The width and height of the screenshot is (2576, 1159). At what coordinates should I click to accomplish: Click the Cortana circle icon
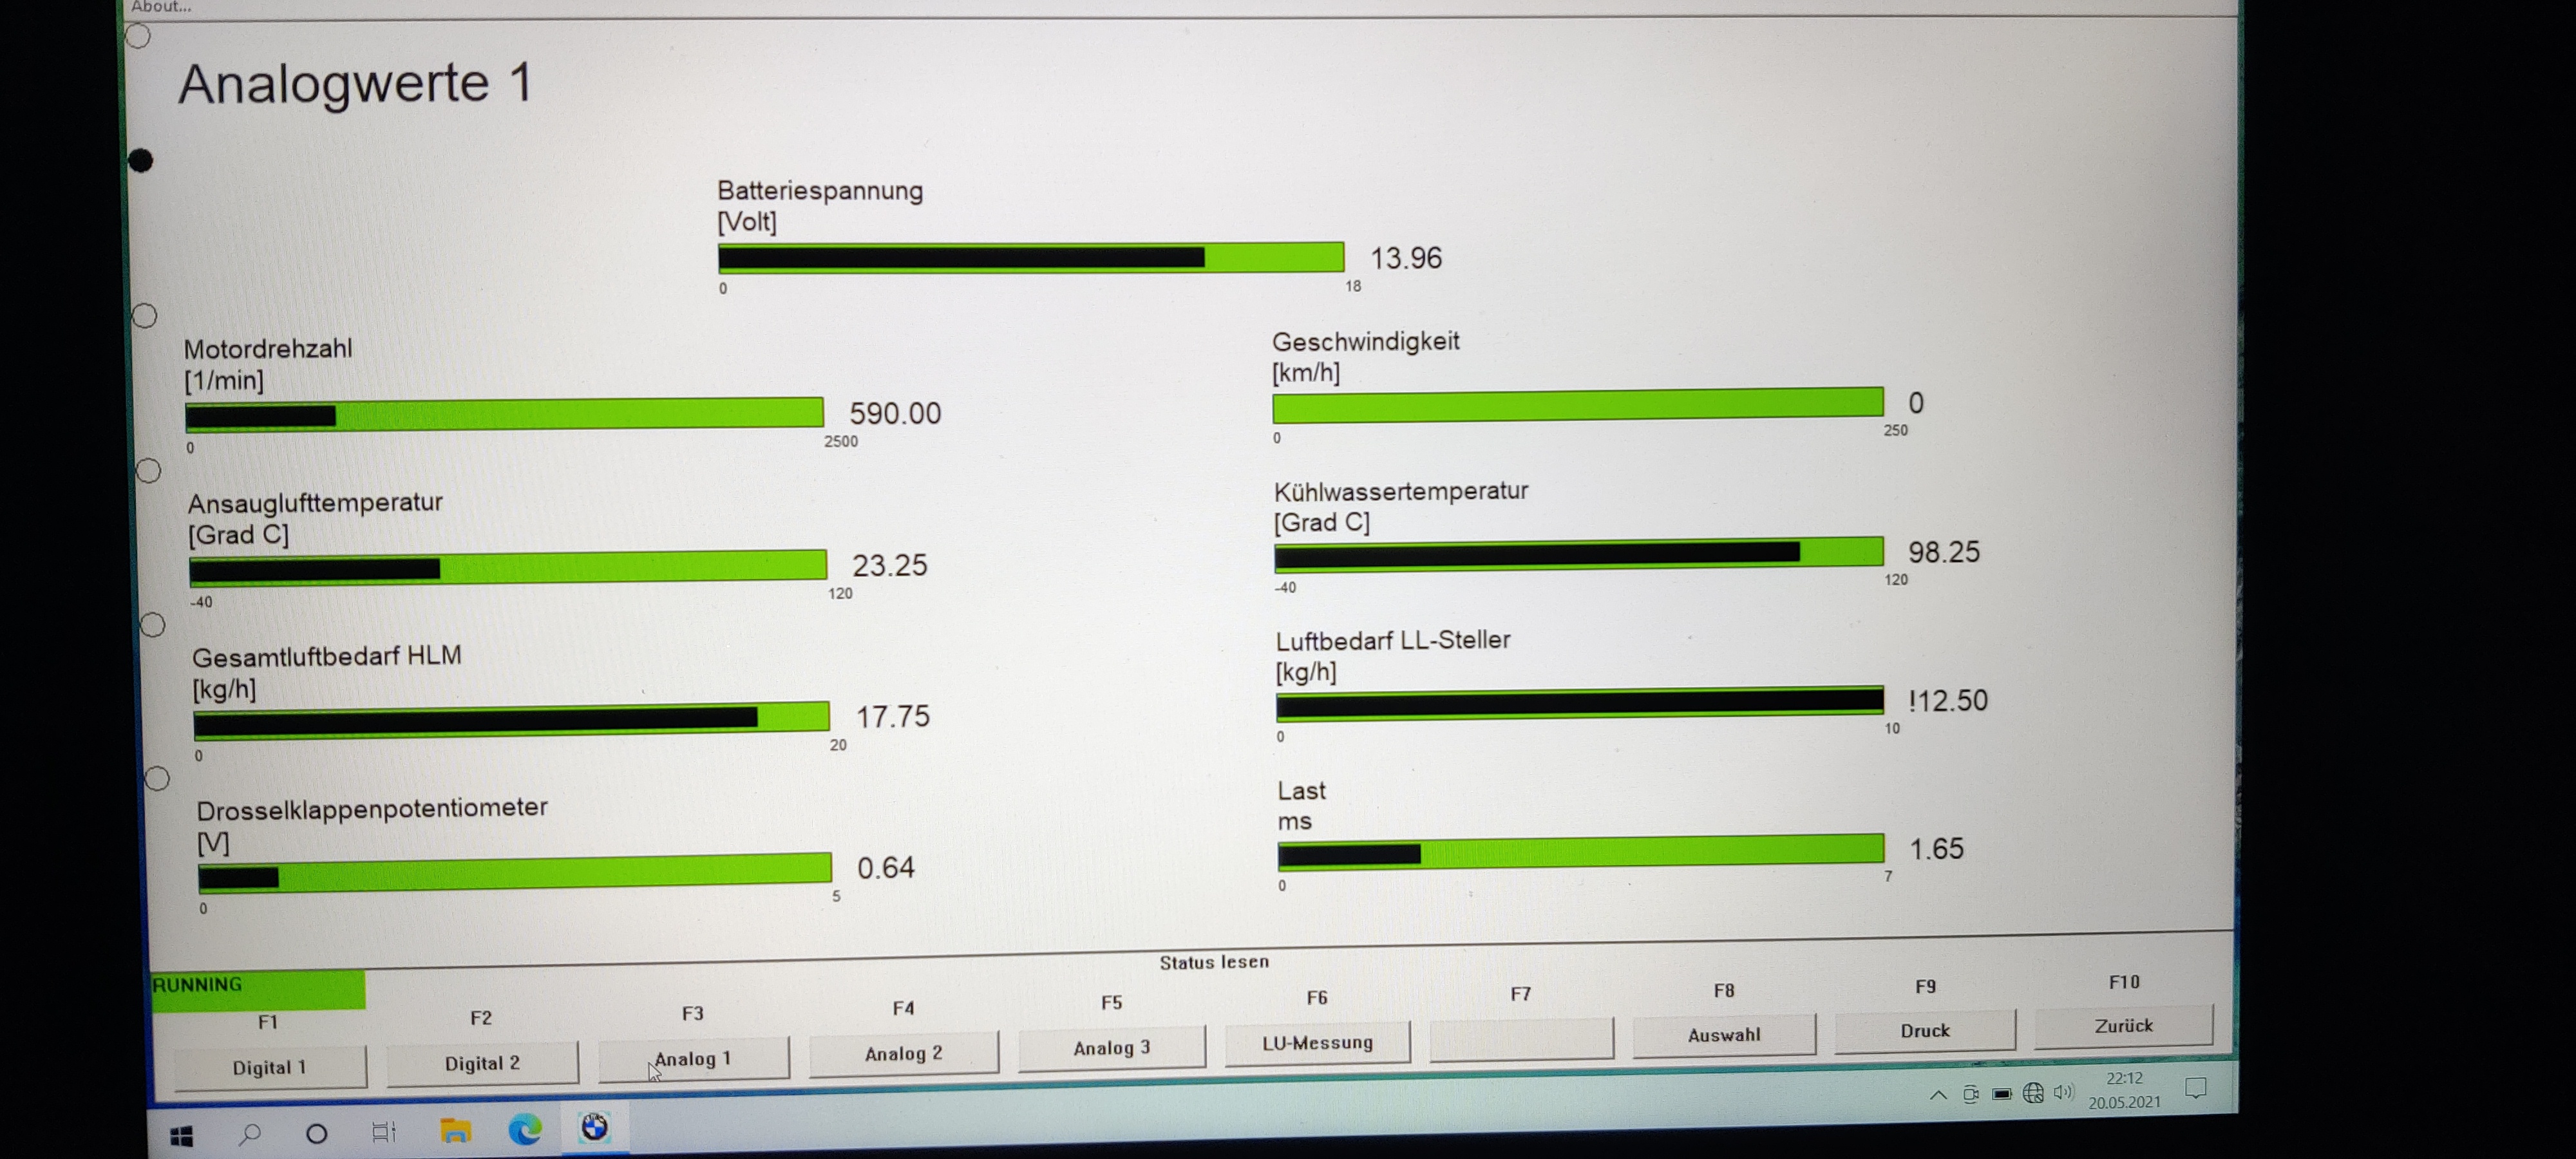(x=317, y=1134)
